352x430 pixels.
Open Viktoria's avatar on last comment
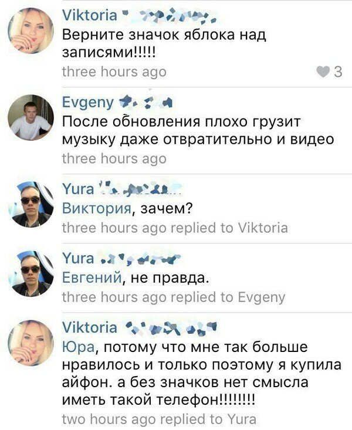click(31, 343)
